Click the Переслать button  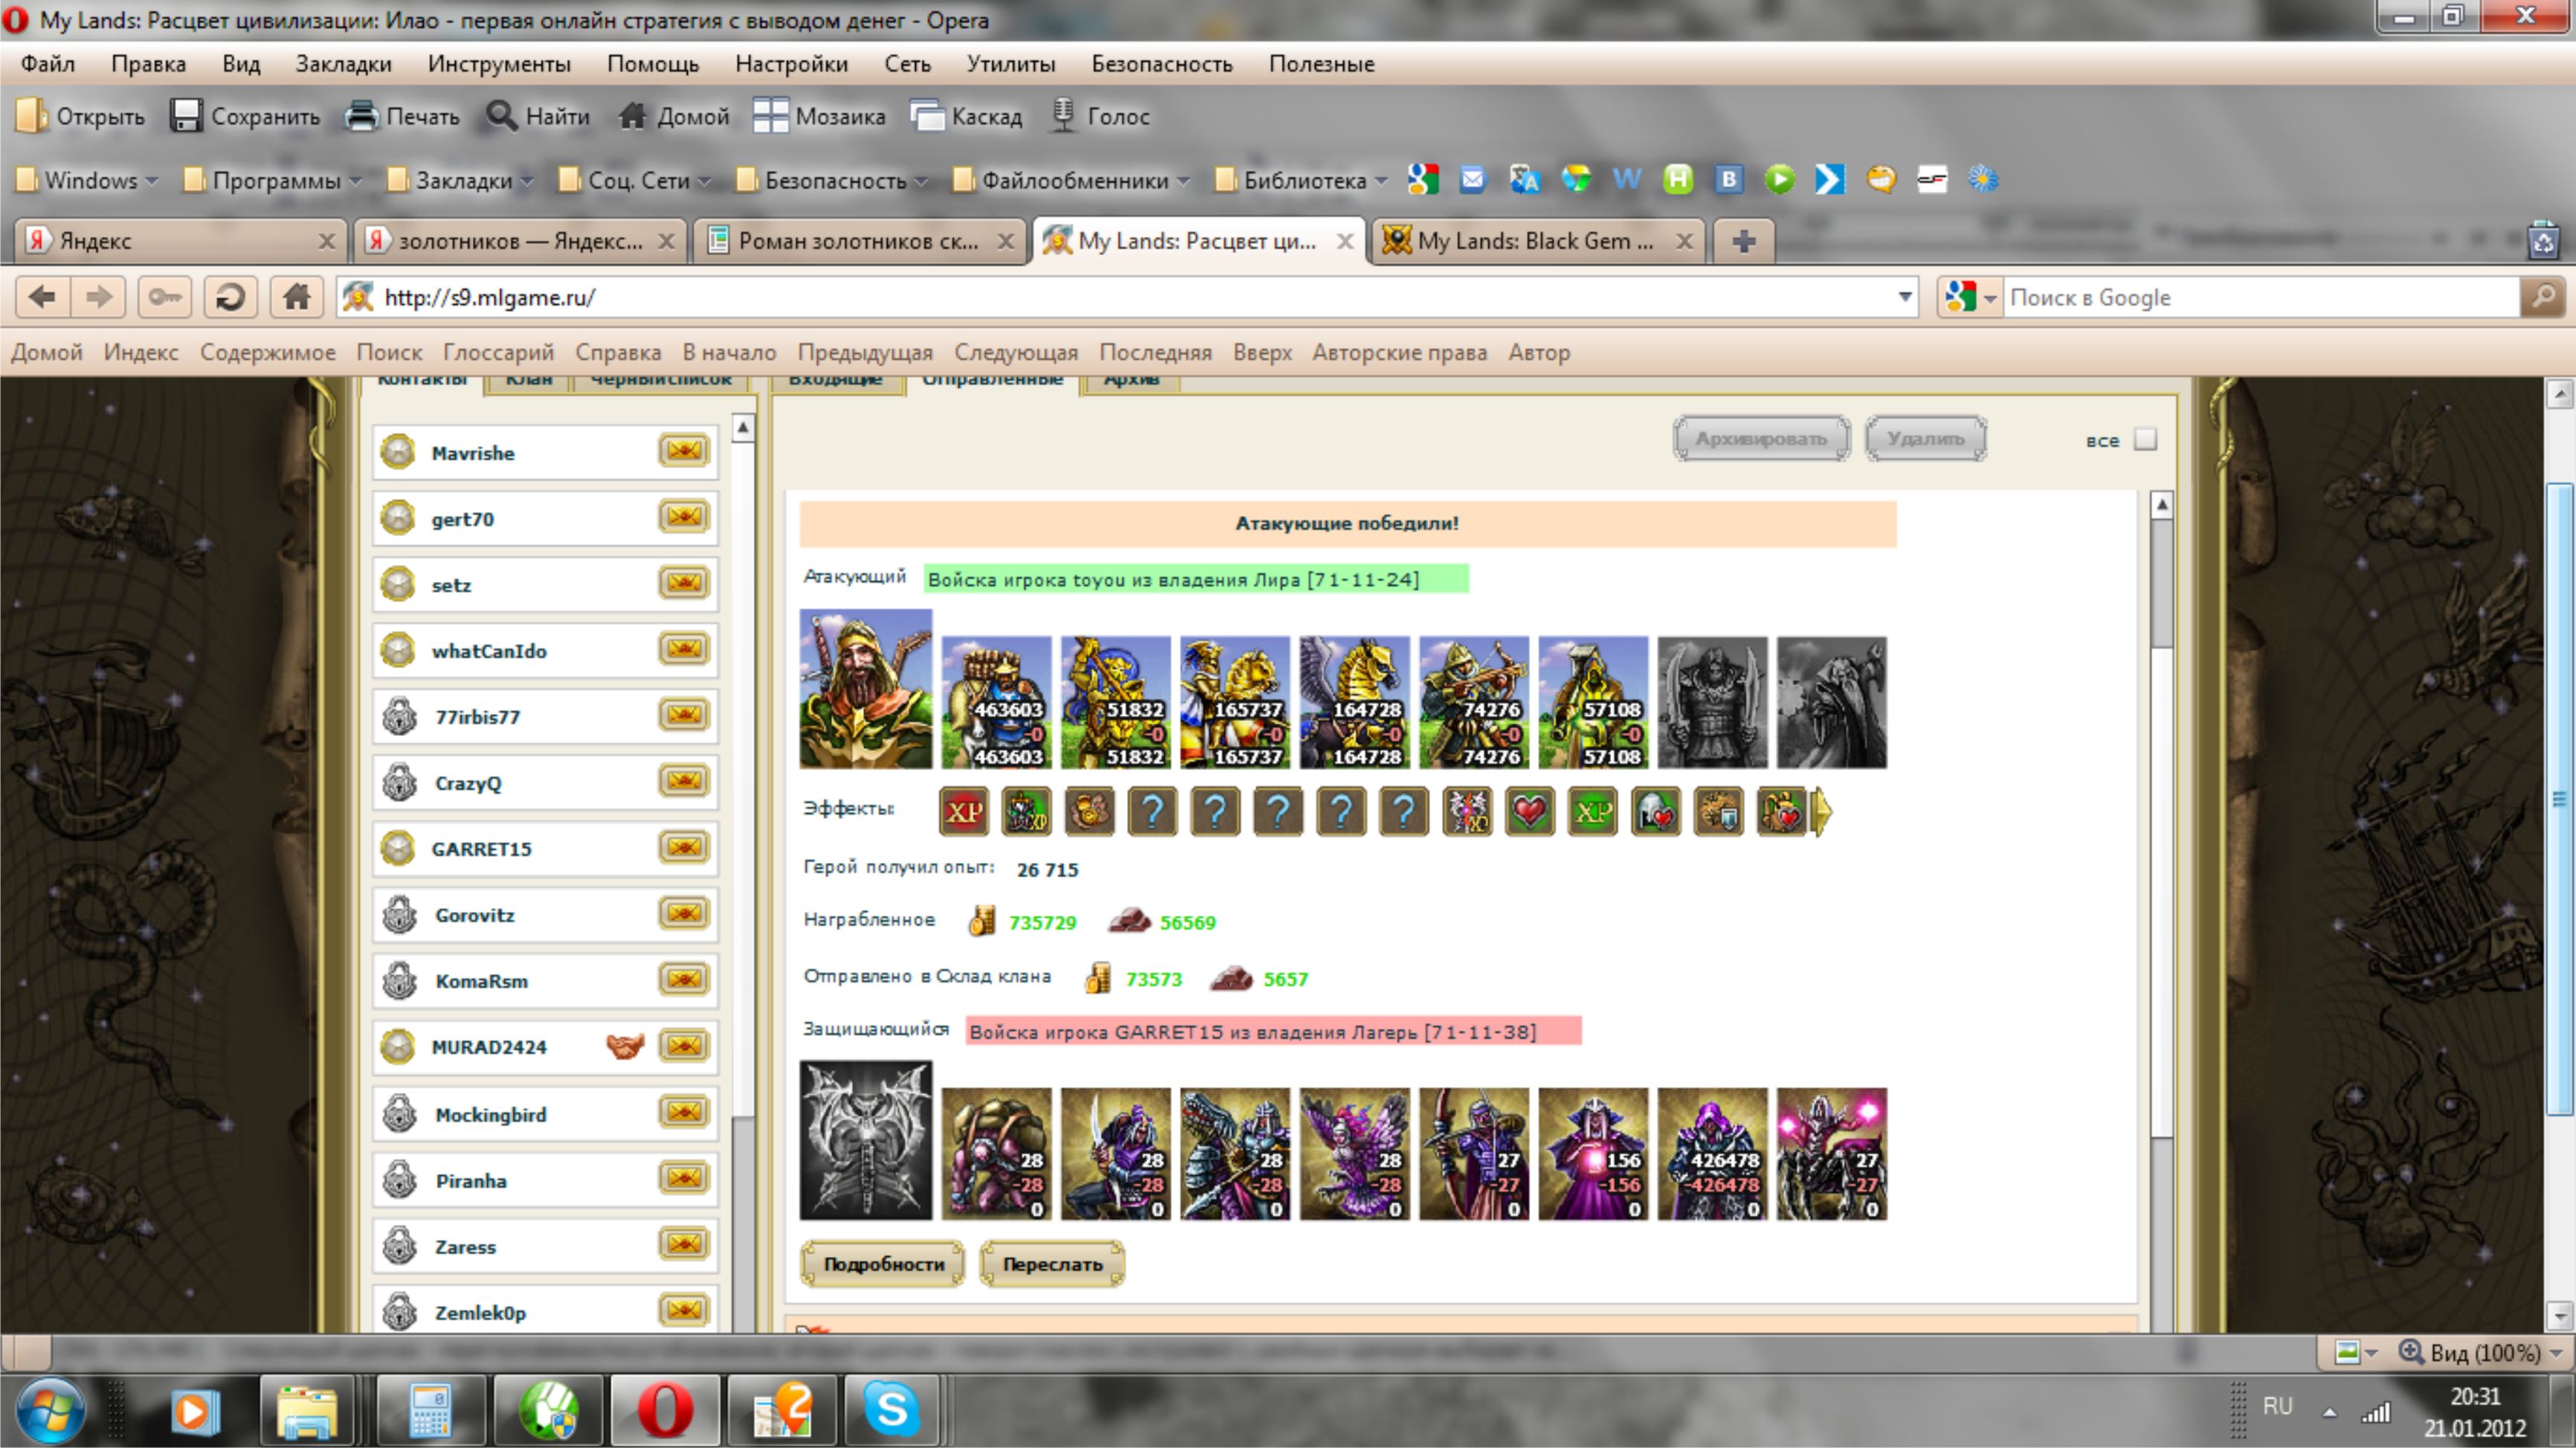coord(1052,1264)
